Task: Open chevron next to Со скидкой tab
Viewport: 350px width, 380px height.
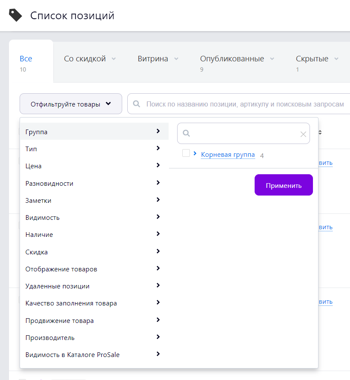Action: [114, 59]
